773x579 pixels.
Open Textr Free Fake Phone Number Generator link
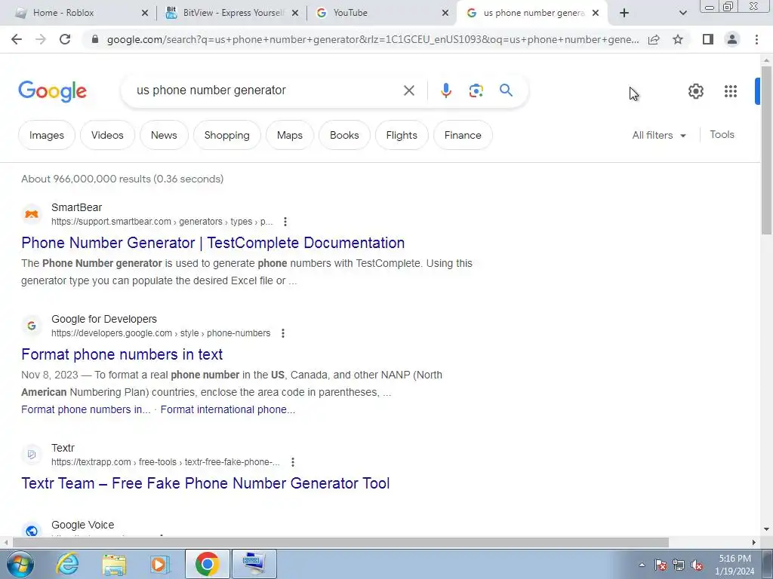tap(205, 483)
